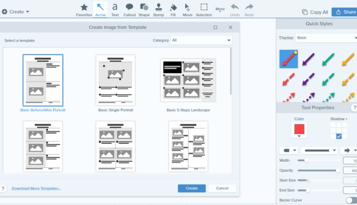
Task: Select the Text tool
Action: click(x=115, y=10)
